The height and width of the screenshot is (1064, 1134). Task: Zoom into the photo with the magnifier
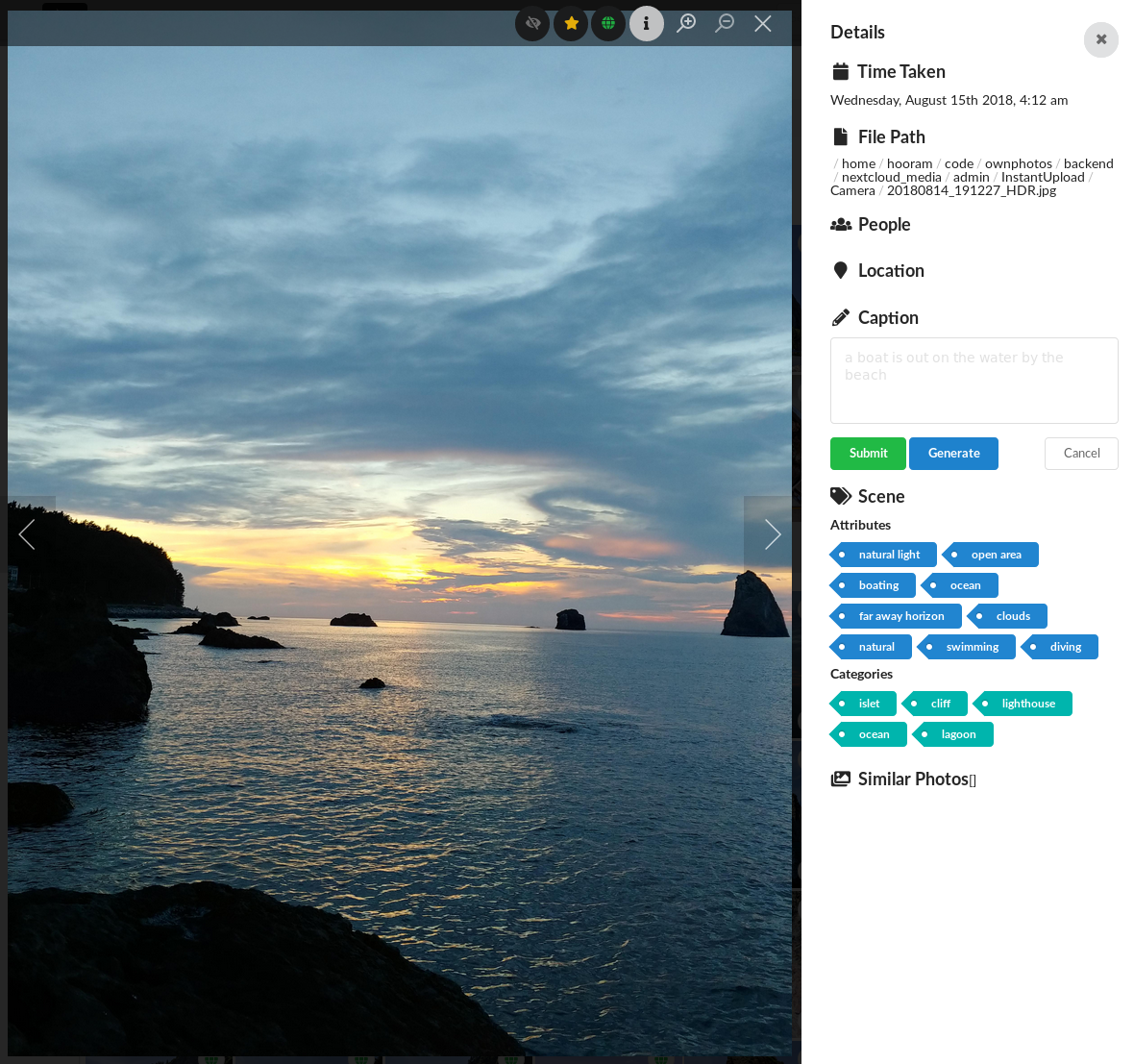click(686, 23)
